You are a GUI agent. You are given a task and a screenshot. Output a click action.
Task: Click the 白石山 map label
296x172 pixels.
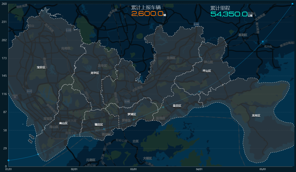tap(30, 26)
